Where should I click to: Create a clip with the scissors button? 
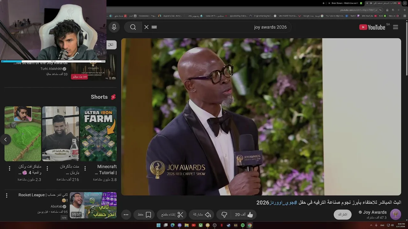point(172,215)
